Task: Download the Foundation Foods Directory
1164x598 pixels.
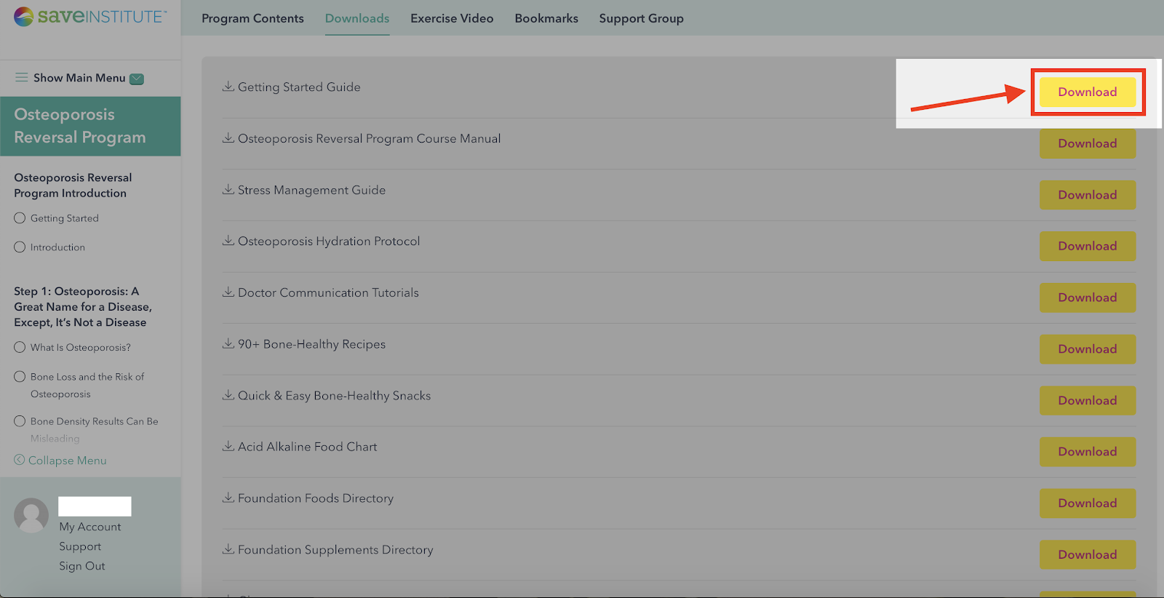Action: [x=1088, y=503]
